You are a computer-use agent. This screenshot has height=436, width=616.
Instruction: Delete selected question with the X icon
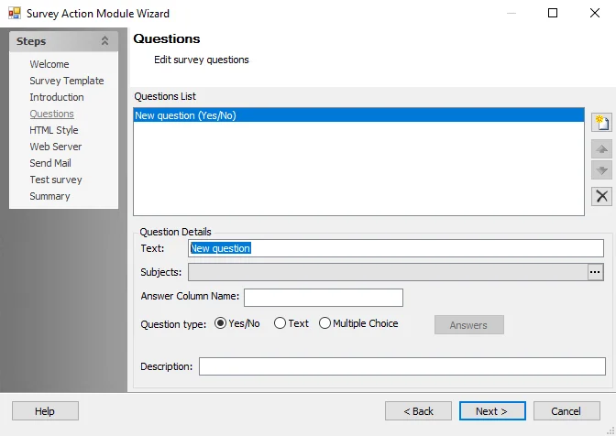click(x=601, y=196)
